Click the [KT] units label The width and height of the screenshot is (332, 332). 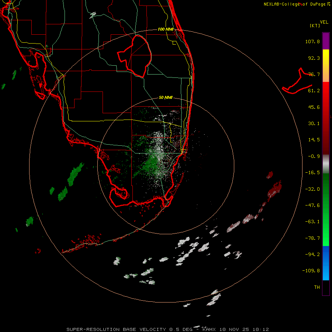tap(315, 25)
